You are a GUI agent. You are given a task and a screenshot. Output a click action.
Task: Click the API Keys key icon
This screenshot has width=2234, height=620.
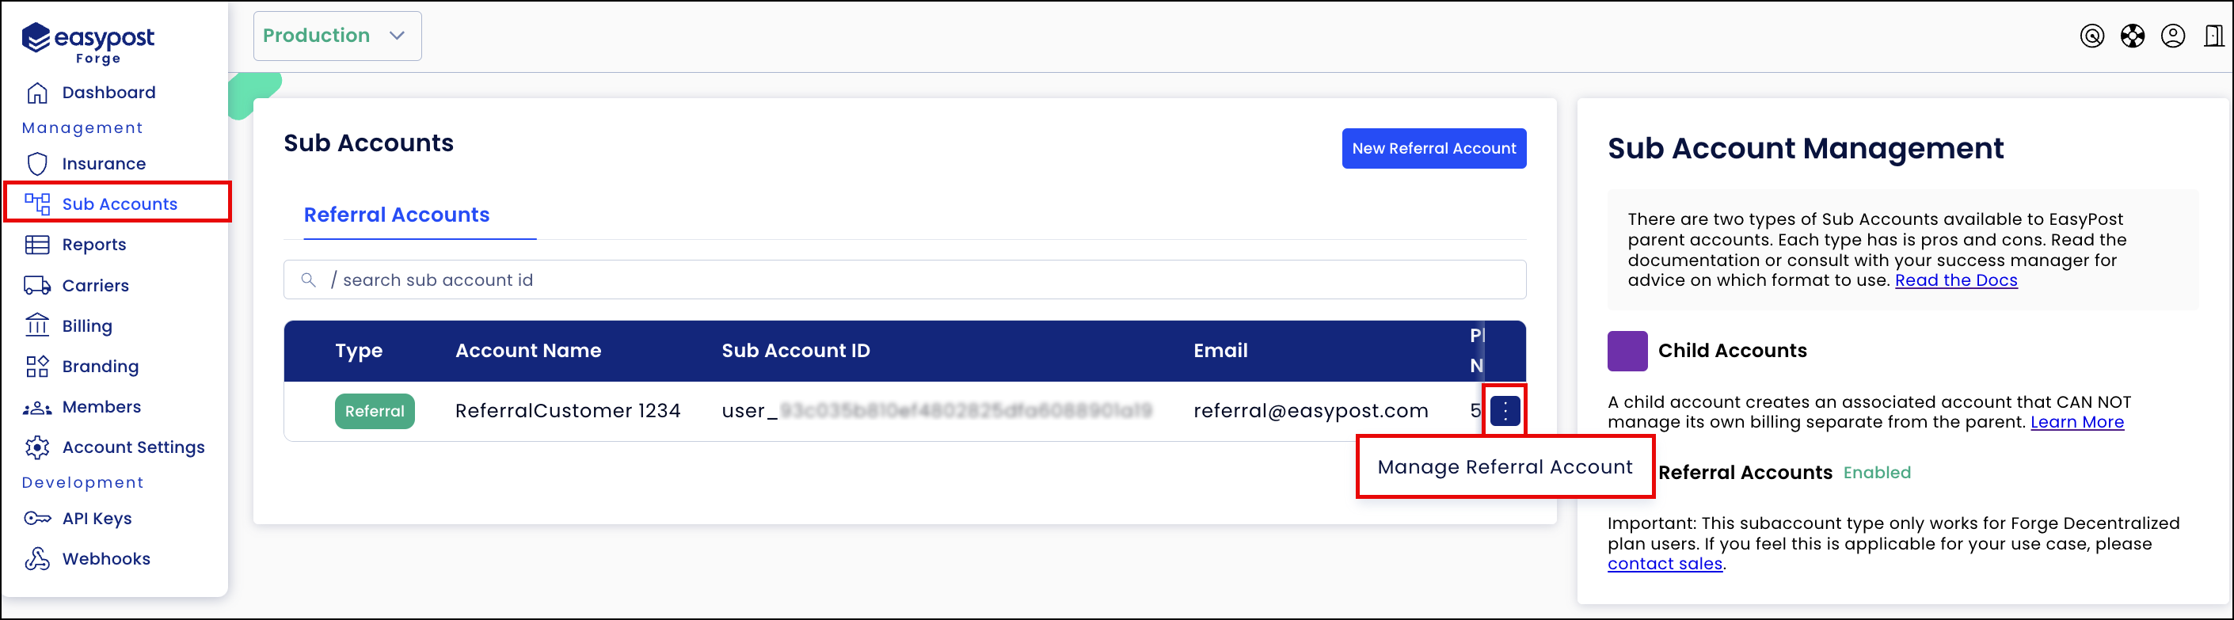coord(37,519)
